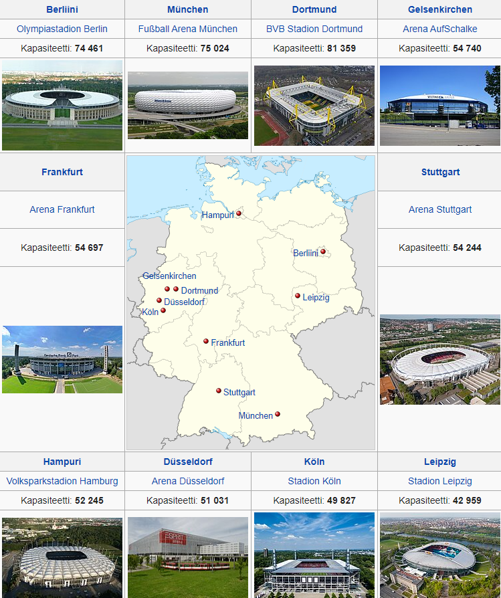Open the Fußball Arena München link
The image size is (501, 598).
[188, 29]
